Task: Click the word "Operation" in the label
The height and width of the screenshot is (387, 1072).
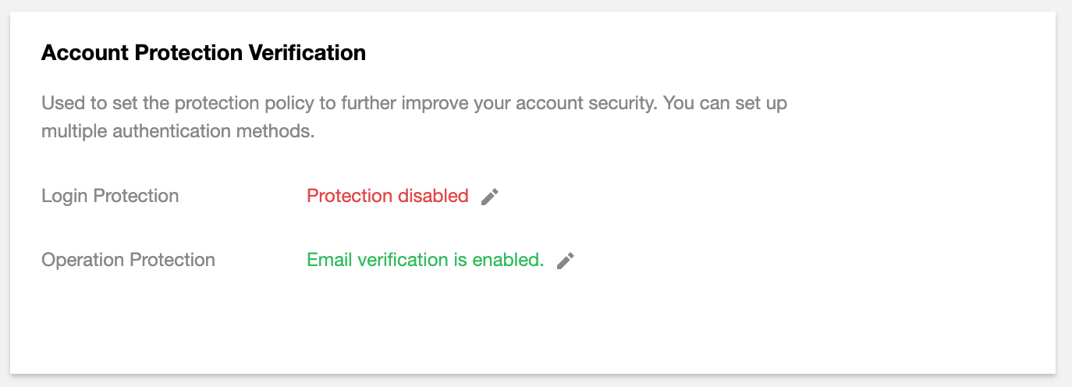Action: coord(80,260)
